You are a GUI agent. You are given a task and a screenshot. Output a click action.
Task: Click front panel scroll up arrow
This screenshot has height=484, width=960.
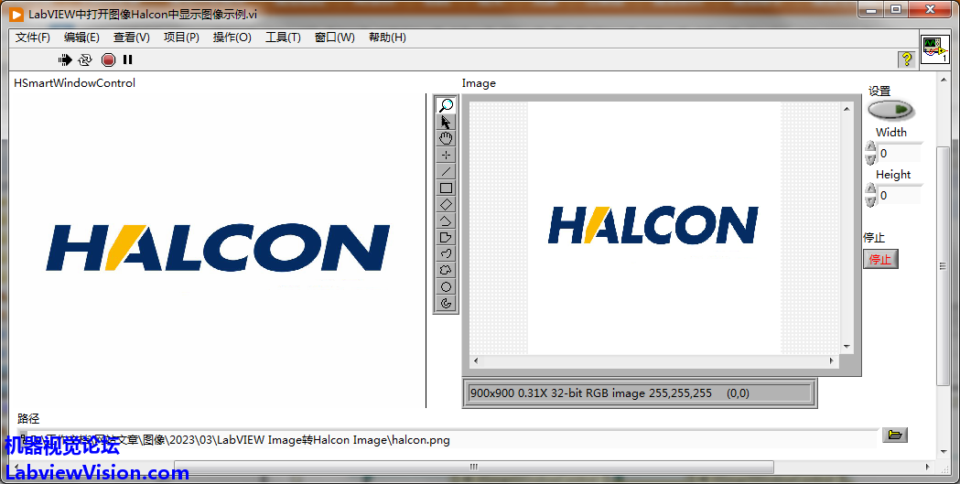click(943, 78)
